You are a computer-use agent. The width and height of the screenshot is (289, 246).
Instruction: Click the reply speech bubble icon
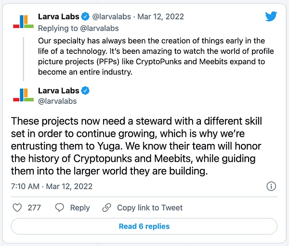[60, 207]
